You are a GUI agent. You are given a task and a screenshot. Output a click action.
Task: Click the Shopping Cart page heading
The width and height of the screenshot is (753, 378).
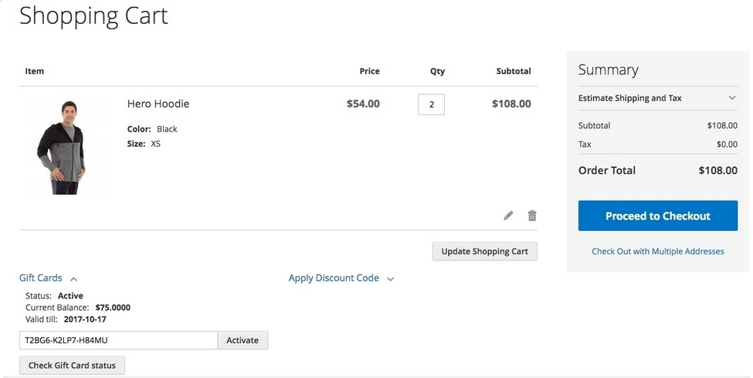tap(93, 16)
